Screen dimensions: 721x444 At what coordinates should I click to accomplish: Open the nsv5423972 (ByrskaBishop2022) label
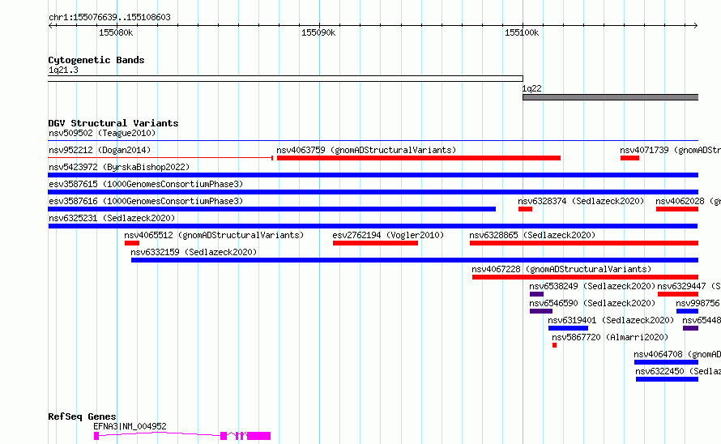pyautogui.click(x=119, y=167)
